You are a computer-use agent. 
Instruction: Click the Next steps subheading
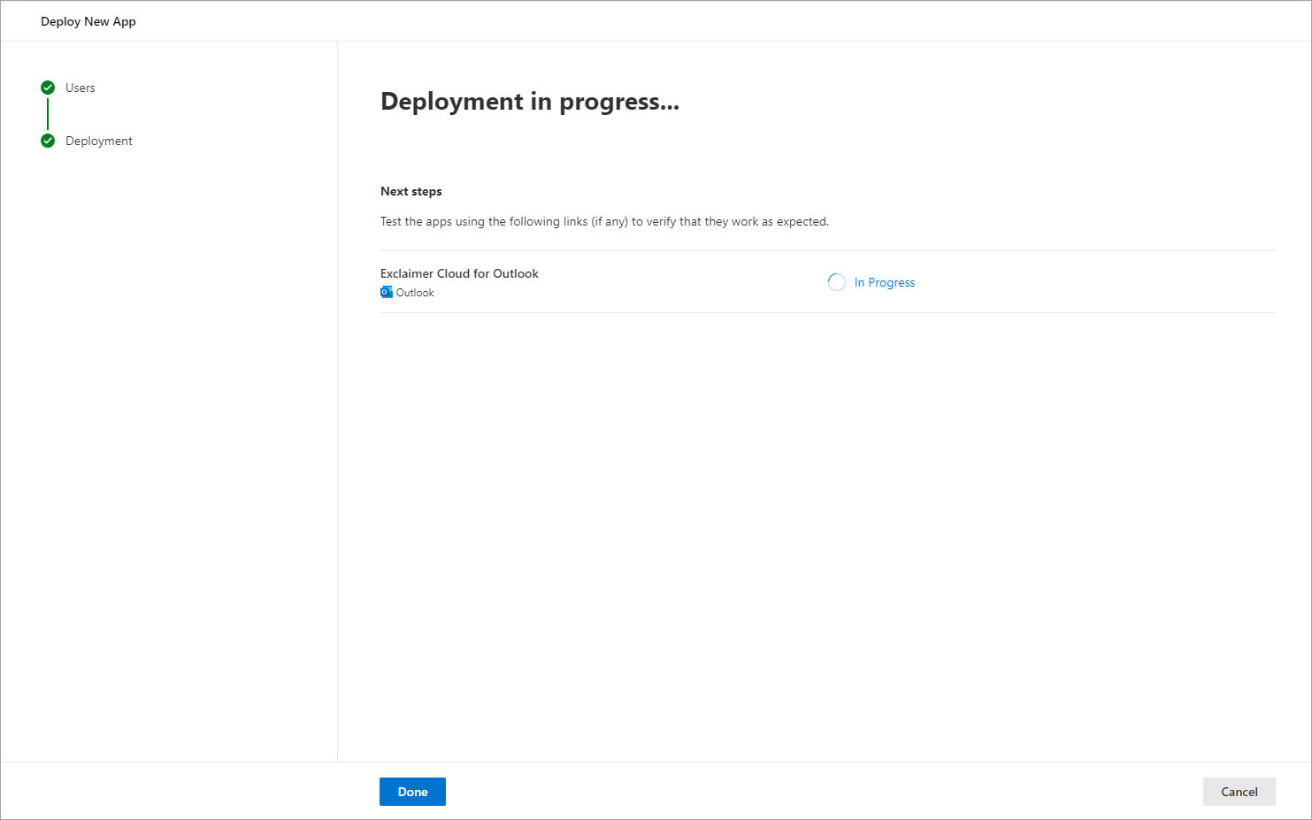click(411, 191)
